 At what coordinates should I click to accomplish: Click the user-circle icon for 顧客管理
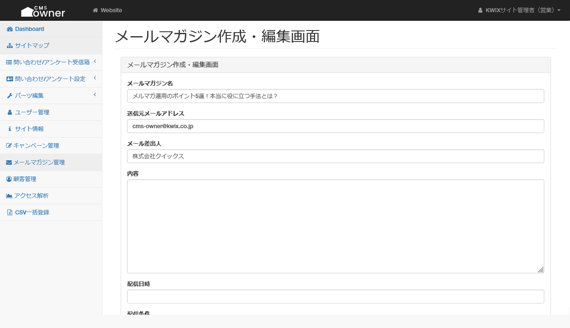click(9, 179)
